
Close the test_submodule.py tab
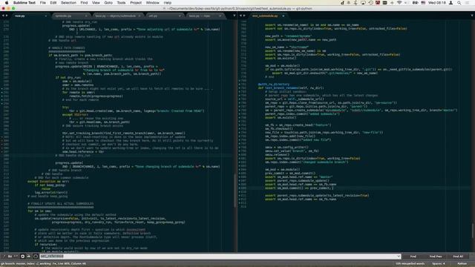tap(284, 16)
